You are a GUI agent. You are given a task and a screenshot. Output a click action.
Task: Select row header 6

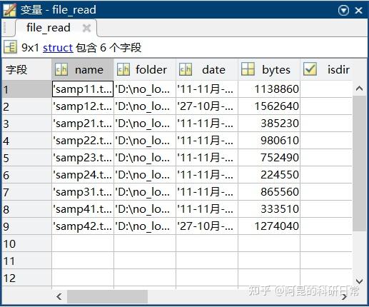coord(26,175)
